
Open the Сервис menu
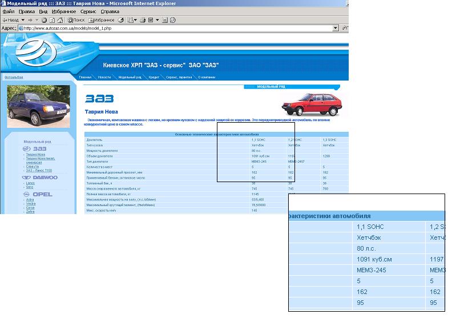pos(88,11)
